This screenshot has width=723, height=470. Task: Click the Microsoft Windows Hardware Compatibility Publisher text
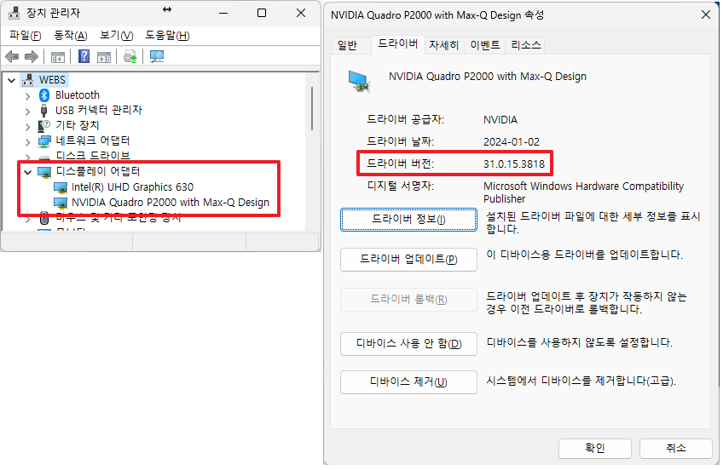coord(583,193)
